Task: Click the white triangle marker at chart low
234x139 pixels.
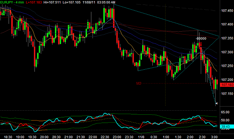Action: click(x=216, y=103)
